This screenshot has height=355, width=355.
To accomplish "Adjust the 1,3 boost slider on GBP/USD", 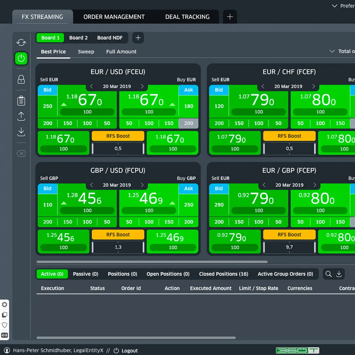I will coord(118,247).
